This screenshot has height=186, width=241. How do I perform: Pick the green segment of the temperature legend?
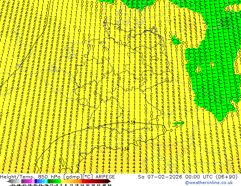point(54,181)
